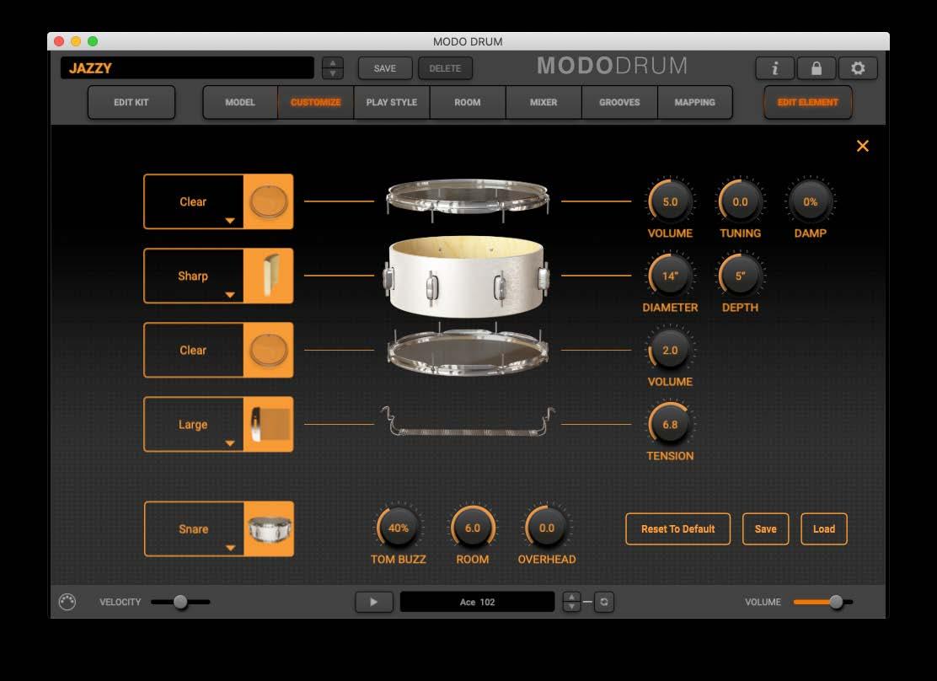Click the TOM BUZZ knob at 40%
Viewport: 937px width, 681px height.
(x=398, y=528)
